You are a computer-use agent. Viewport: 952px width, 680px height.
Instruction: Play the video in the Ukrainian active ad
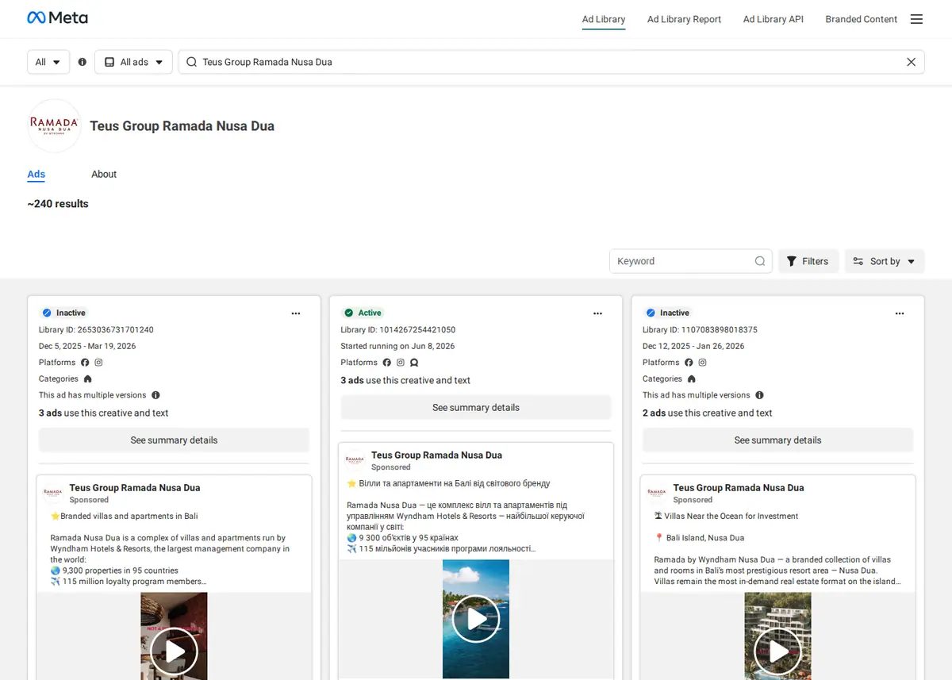(476, 619)
